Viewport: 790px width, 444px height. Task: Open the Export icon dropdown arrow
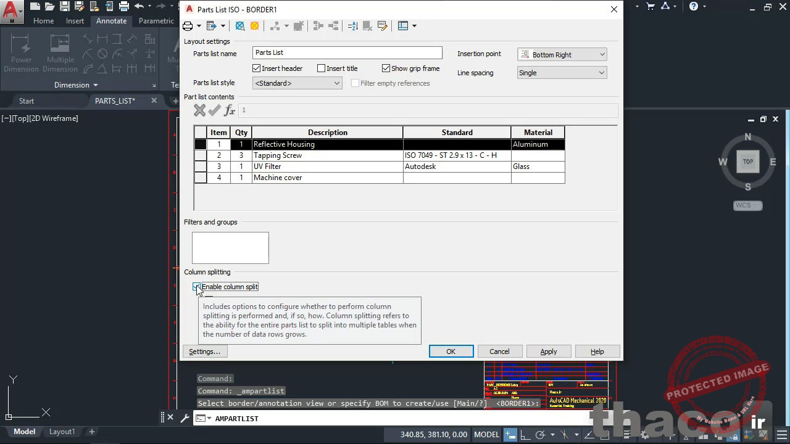(223, 26)
